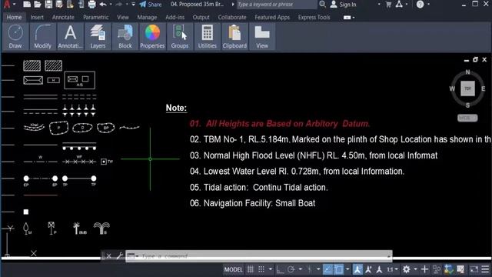
Task: Switch to the Output ribbon tab
Action: pyautogui.click(x=201, y=17)
